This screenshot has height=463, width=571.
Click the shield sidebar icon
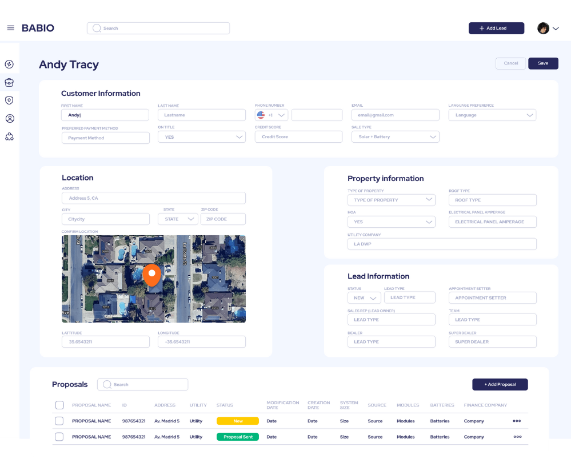9,100
